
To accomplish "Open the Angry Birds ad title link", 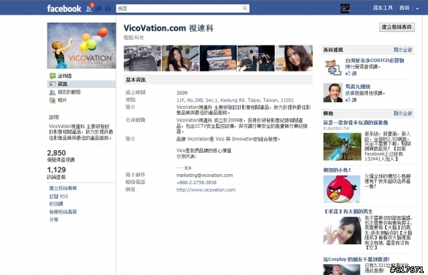I will 336,170.
